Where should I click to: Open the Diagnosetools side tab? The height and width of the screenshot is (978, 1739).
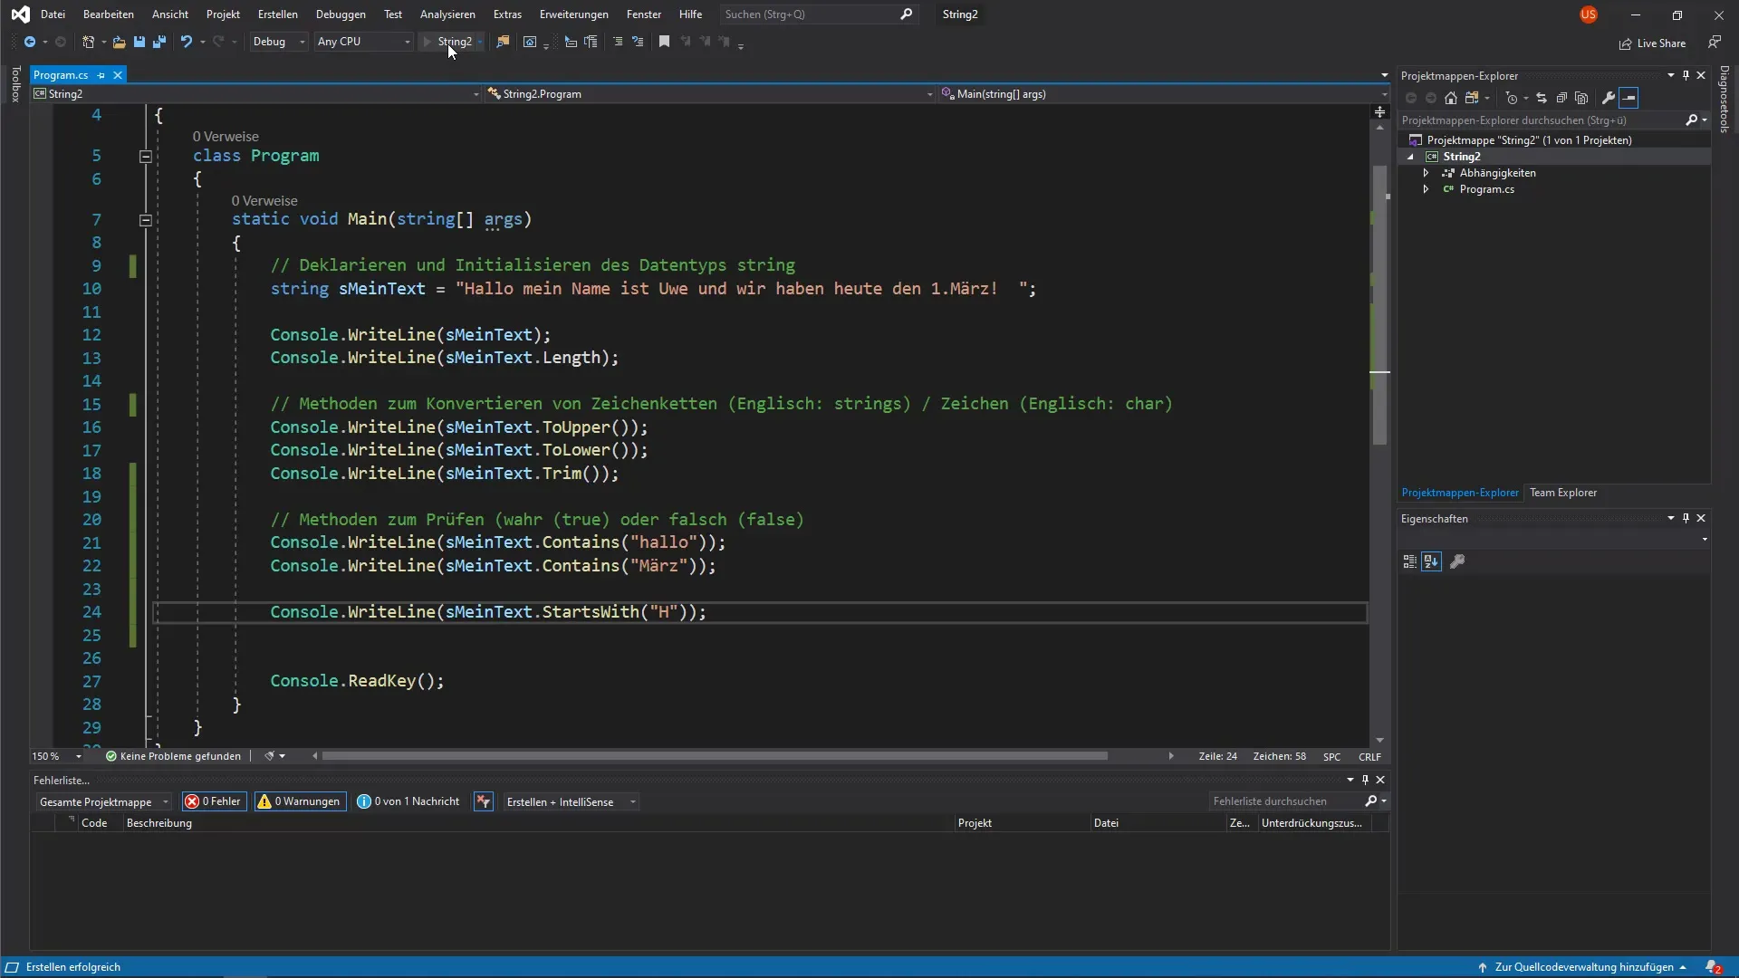click(1724, 100)
